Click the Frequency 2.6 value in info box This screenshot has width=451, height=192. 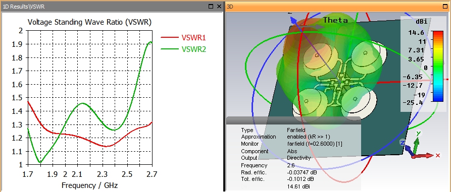coord(290,165)
